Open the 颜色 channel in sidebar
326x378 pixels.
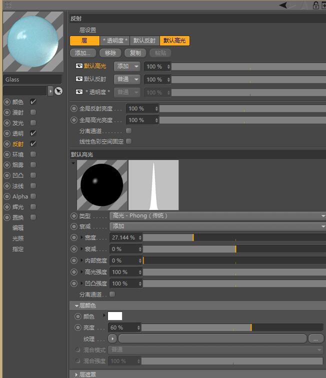pos(18,102)
